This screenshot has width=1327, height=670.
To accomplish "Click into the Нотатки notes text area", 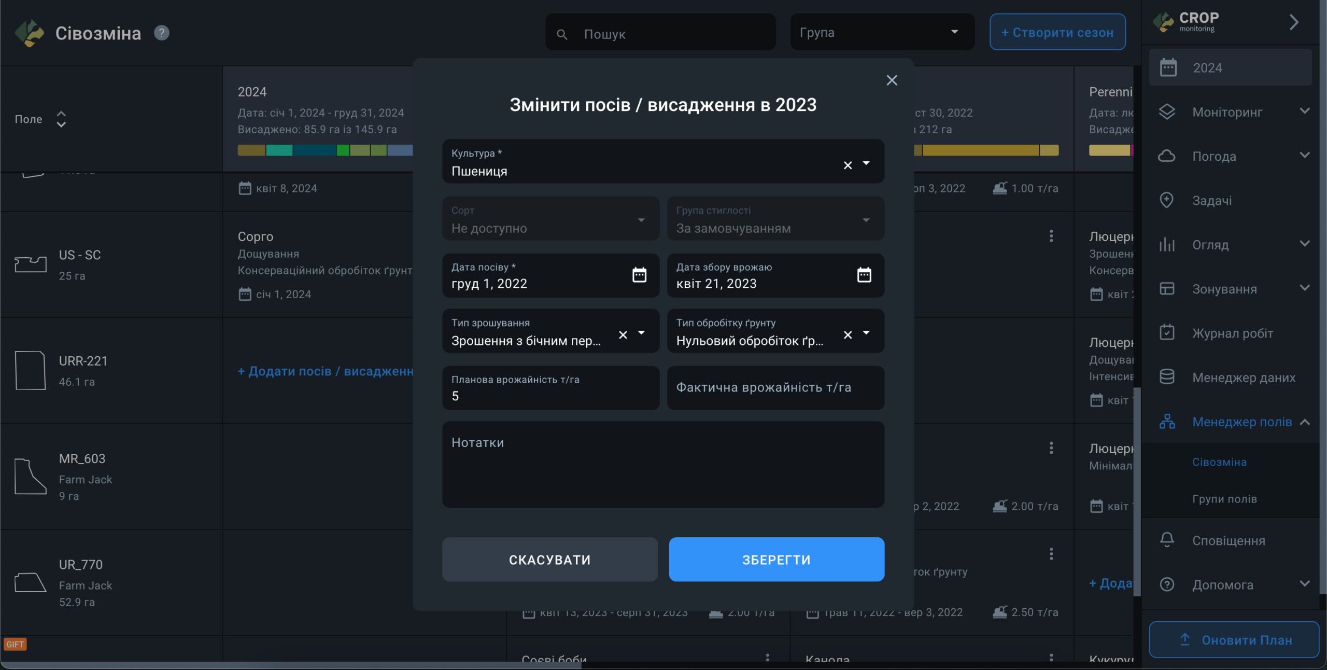I will point(662,464).
